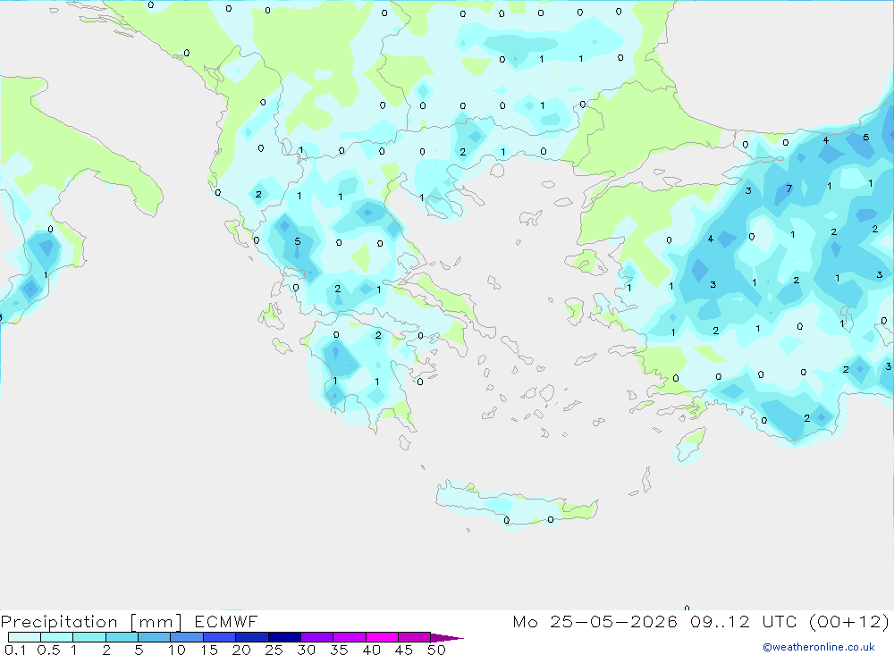
Task: Pick the 10–15 mm legend color box
Action: 187,637
